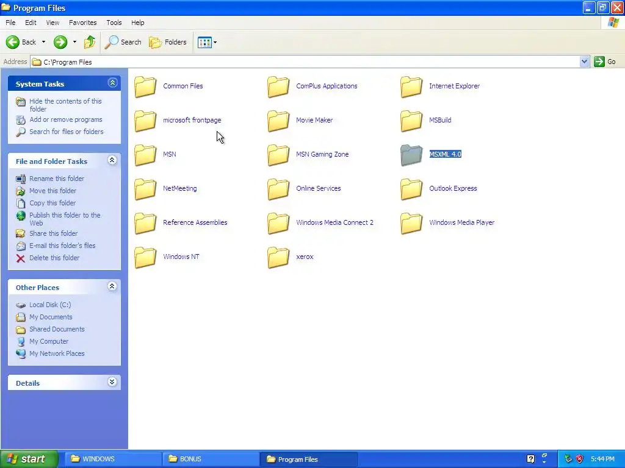This screenshot has height=468, width=625.
Task: Click the 5:44 PM system clock
Action: [602, 459]
